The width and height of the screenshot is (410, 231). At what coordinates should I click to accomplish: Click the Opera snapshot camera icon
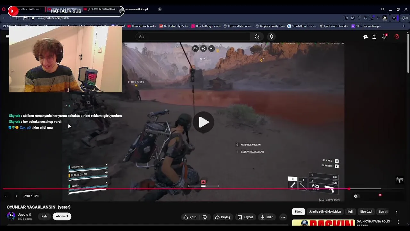click(x=353, y=18)
